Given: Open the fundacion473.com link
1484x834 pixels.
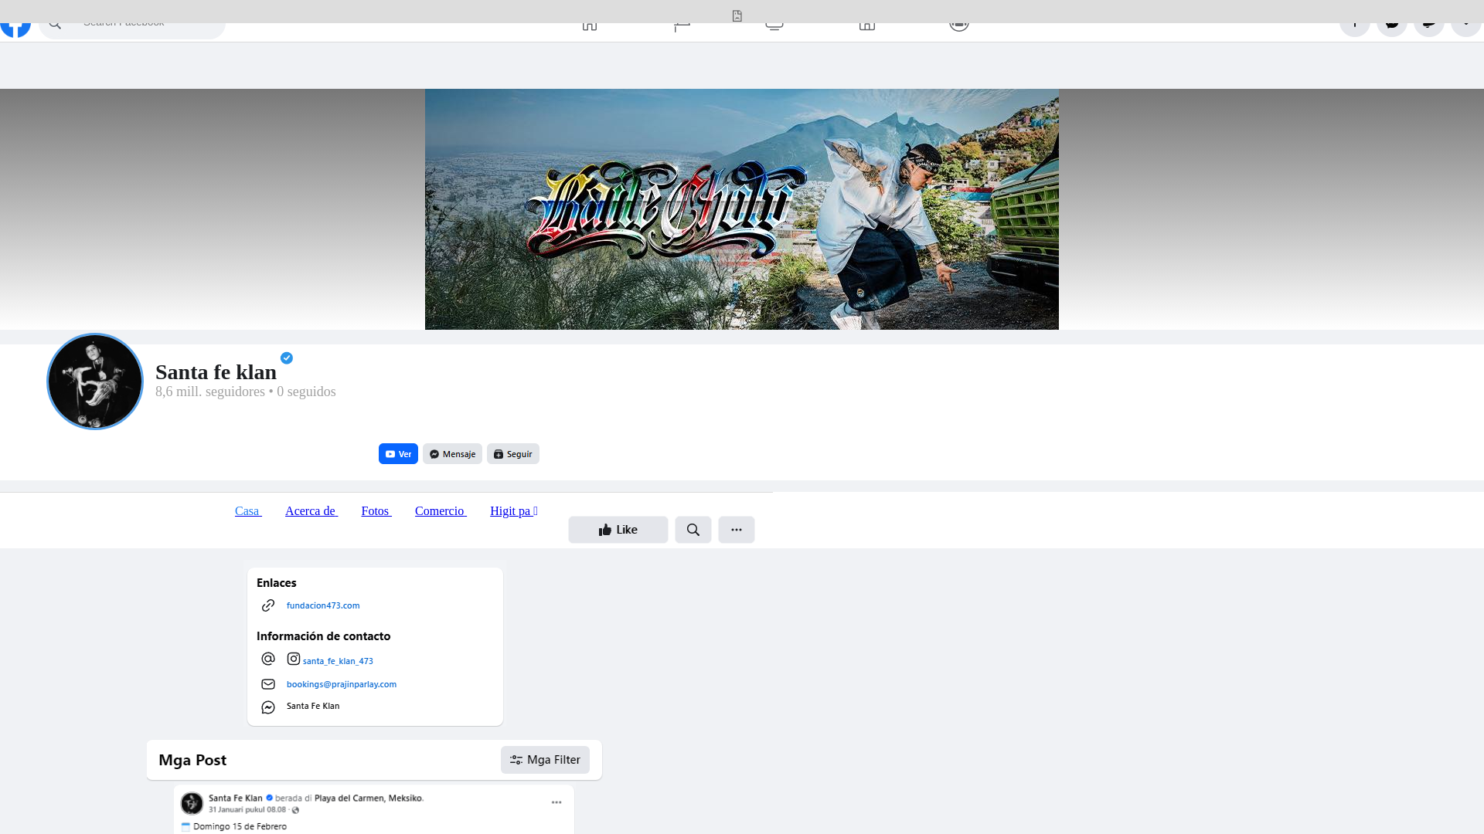Looking at the screenshot, I should click(x=323, y=605).
